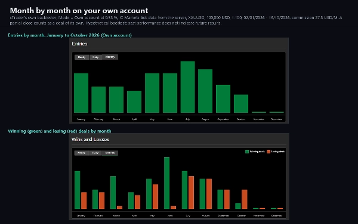Click March's green winning deals bar

(x=113, y=192)
